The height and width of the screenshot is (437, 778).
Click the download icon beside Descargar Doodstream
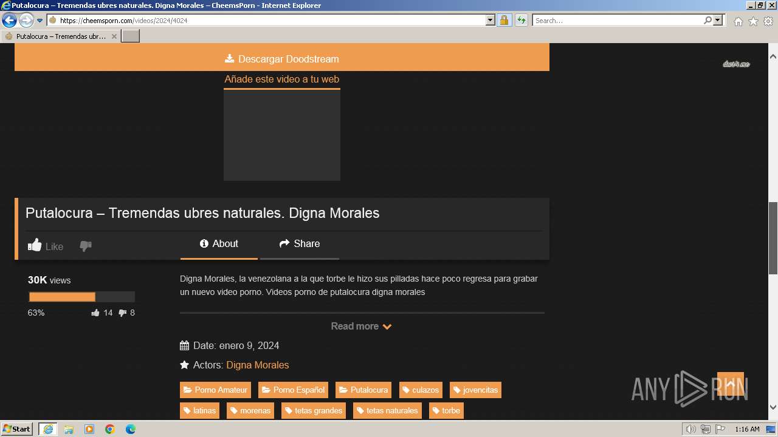tap(229, 58)
